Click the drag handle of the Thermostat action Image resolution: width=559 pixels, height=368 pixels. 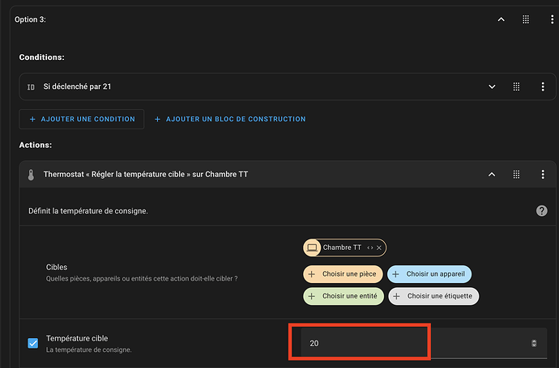coord(516,174)
